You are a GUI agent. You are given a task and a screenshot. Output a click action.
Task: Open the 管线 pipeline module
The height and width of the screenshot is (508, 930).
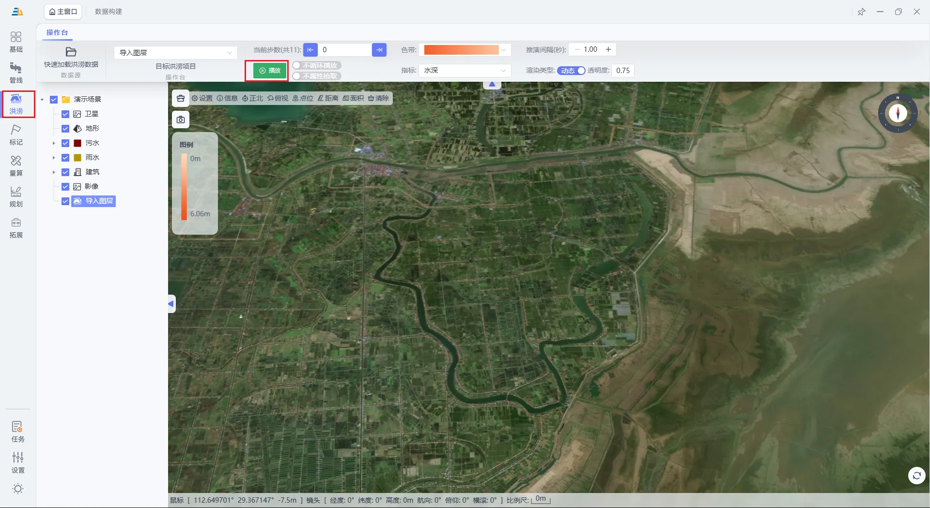(x=16, y=73)
